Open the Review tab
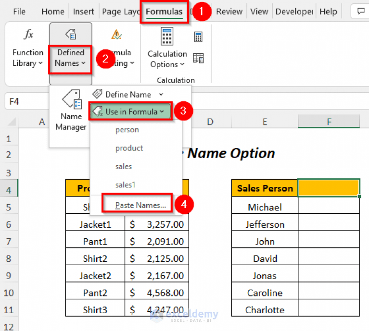 (x=229, y=11)
